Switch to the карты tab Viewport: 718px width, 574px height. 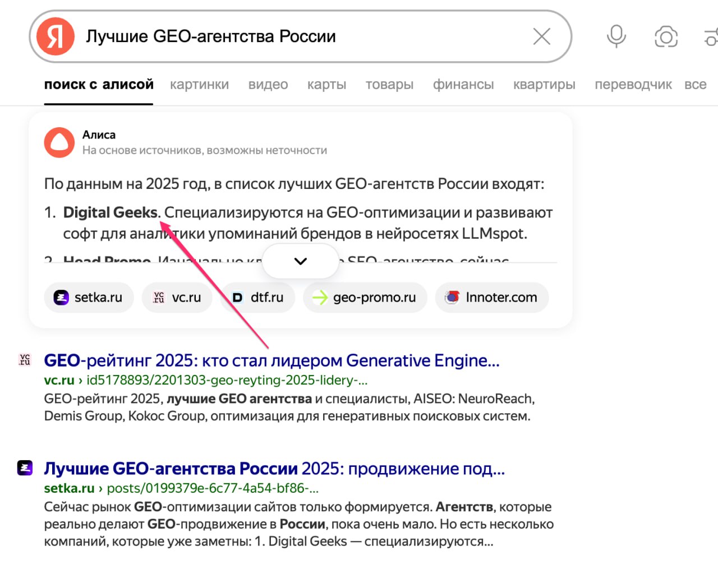(327, 85)
